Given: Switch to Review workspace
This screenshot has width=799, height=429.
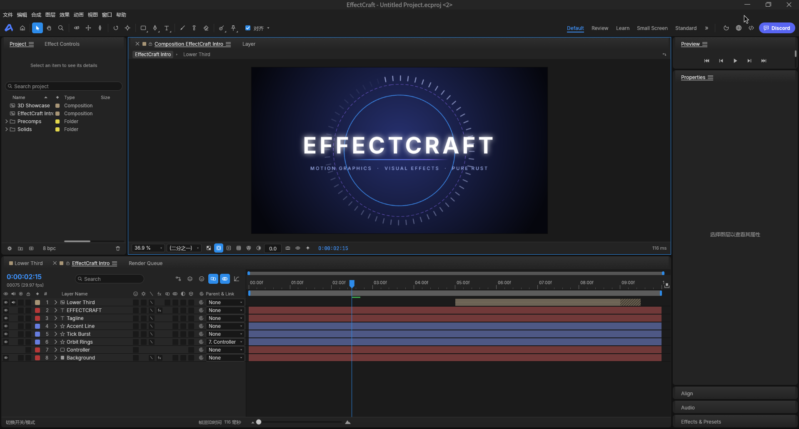Looking at the screenshot, I should click(x=600, y=28).
